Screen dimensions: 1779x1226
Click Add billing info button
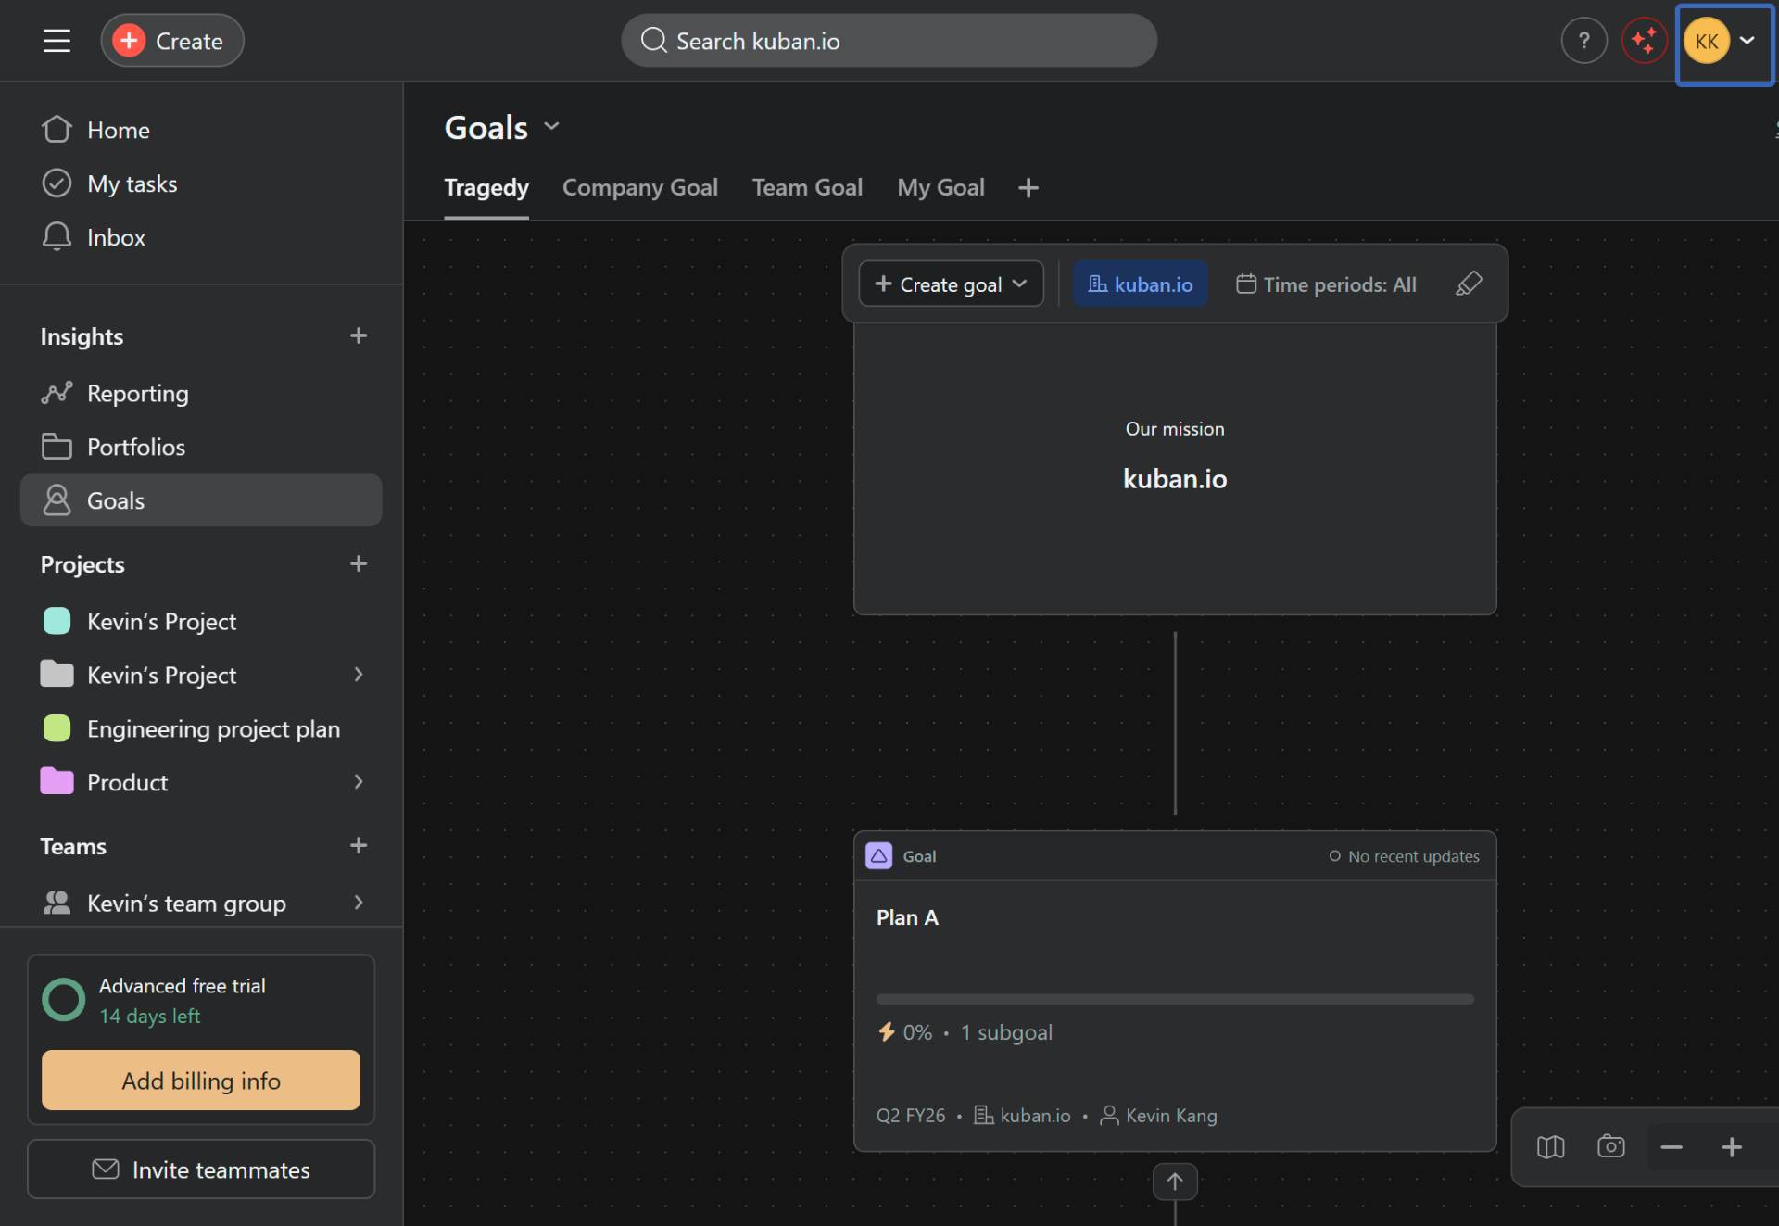(x=201, y=1081)
